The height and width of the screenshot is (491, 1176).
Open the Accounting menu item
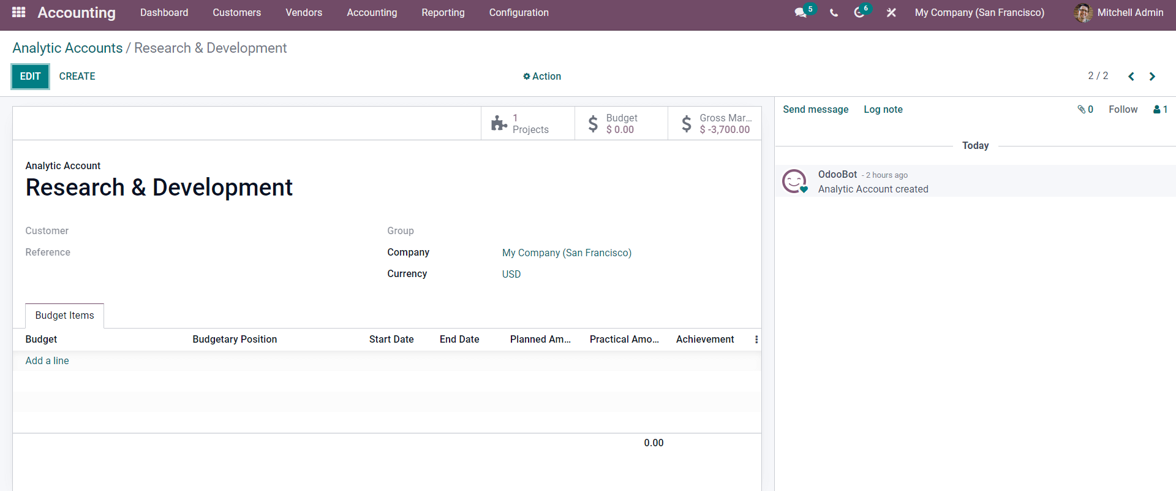[372, 12]
